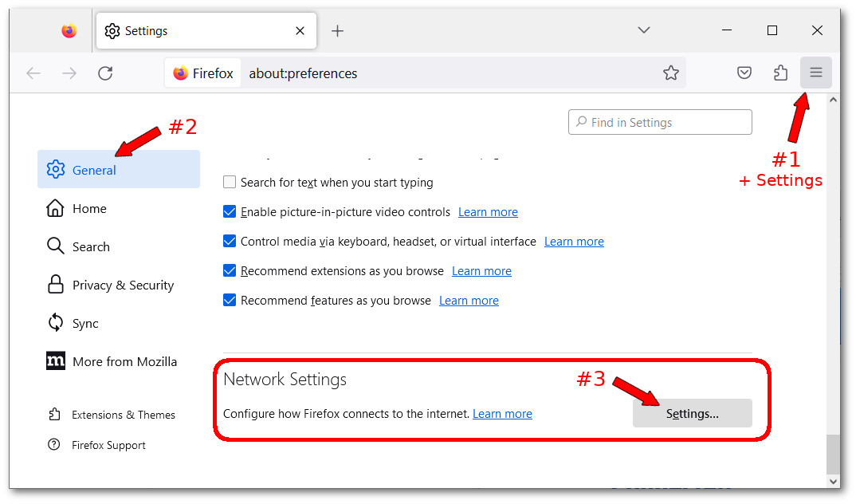The width and height of the screenshot is (856, 504).
Task: Close the Settings tab
Action: pyautogui.click(x=300, y=31)
